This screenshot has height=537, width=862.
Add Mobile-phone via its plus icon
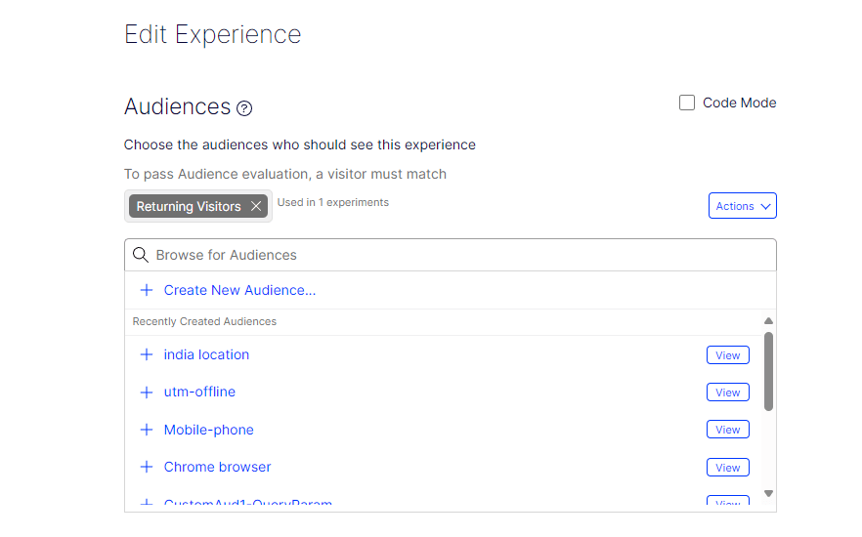147,430
